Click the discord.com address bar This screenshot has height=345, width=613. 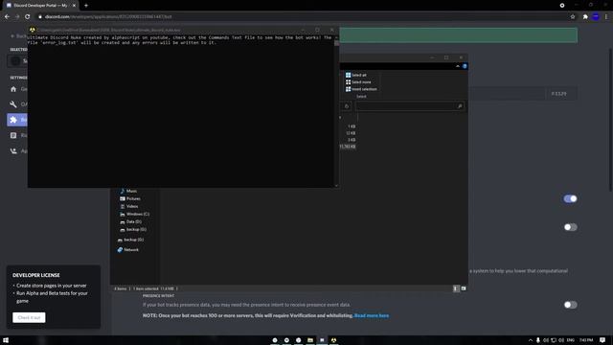301,17
